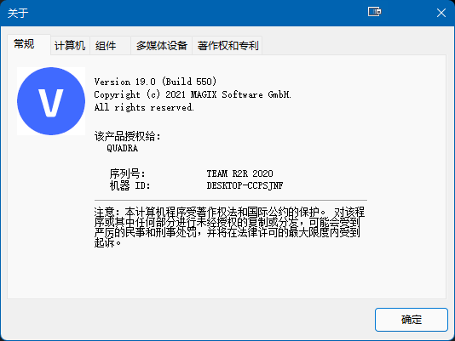Click the machine ID DESKTOP-CCPSJNF
The width and height of the screenshot is (455, 341).
click(x=245, y=185)
